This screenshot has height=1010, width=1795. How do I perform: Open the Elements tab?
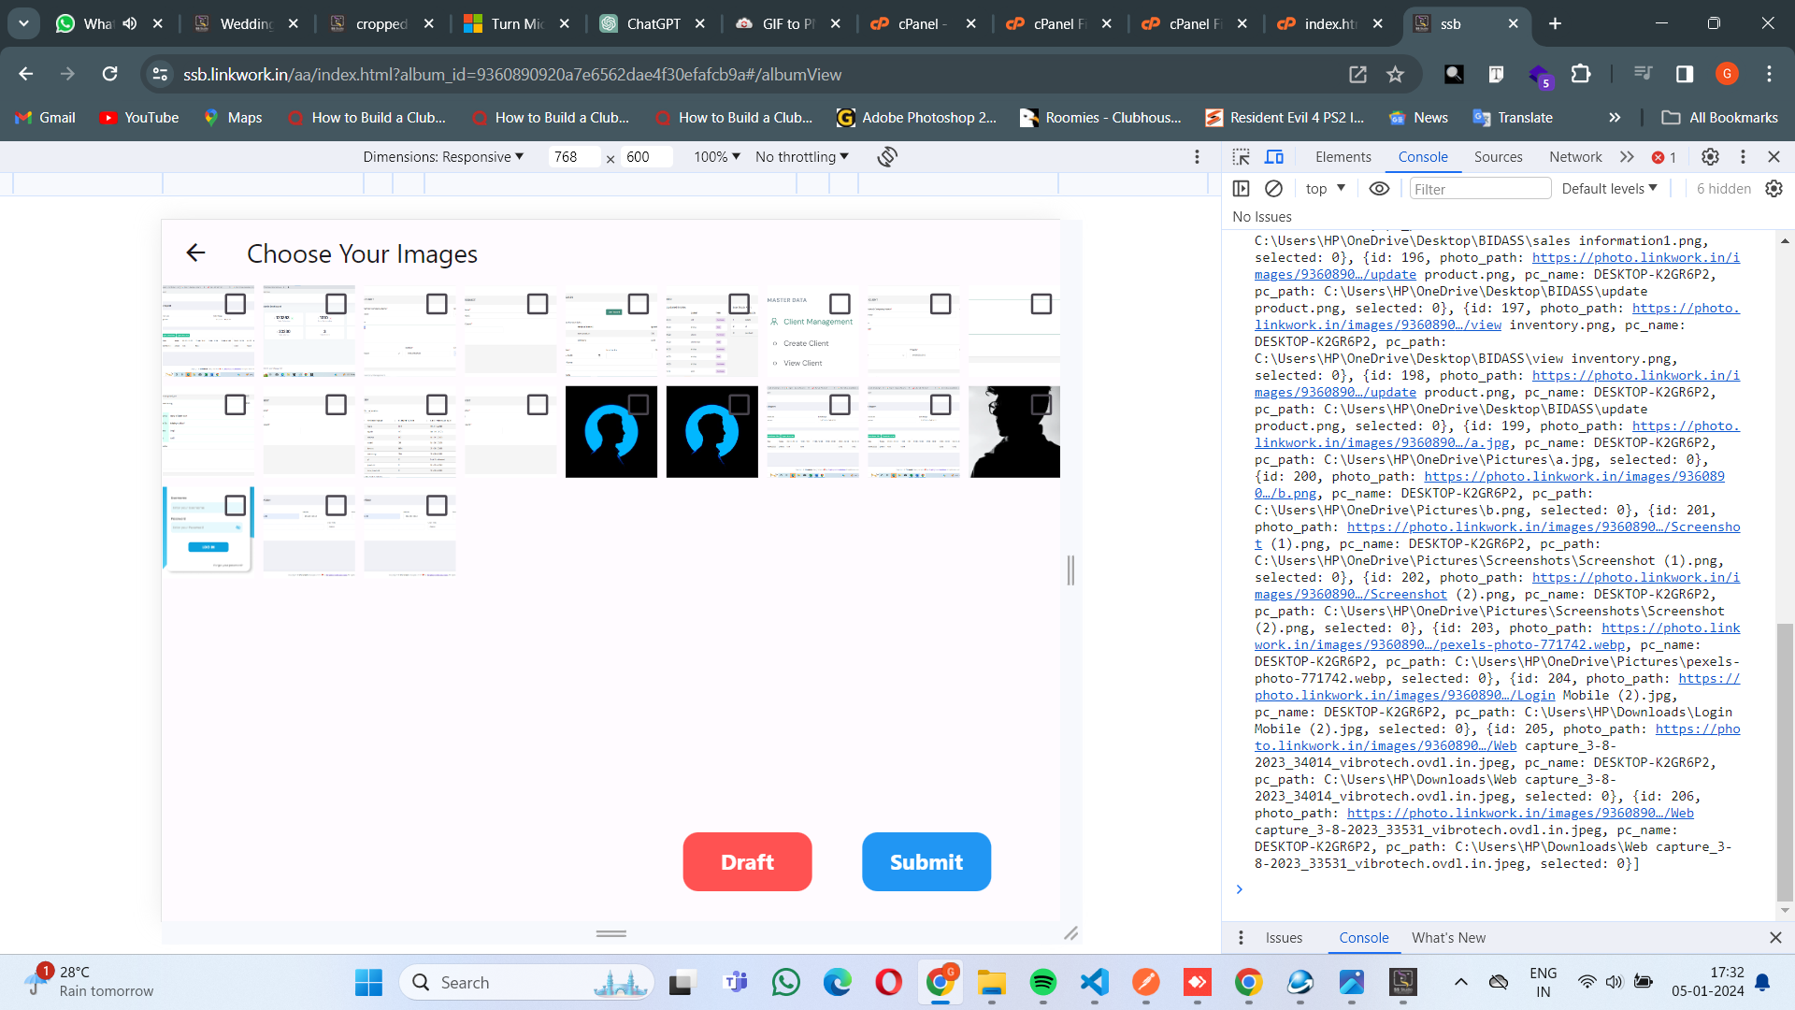1343,157
